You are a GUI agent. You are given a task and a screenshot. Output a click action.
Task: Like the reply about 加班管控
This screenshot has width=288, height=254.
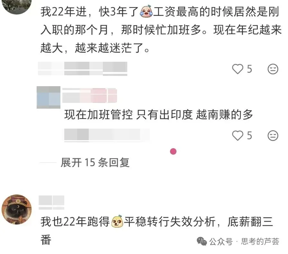pos(238,136)
